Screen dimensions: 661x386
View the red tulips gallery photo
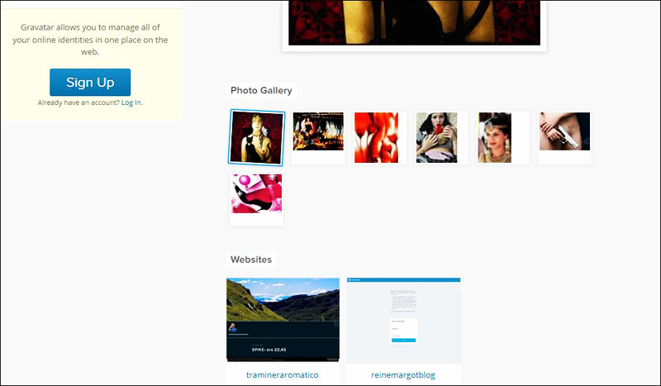click(376, 137)
